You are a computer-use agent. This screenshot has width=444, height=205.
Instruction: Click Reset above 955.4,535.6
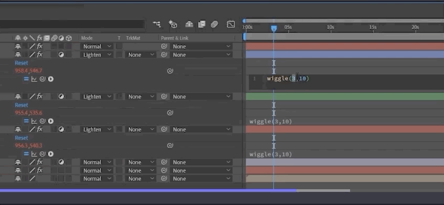click(22, 105)
